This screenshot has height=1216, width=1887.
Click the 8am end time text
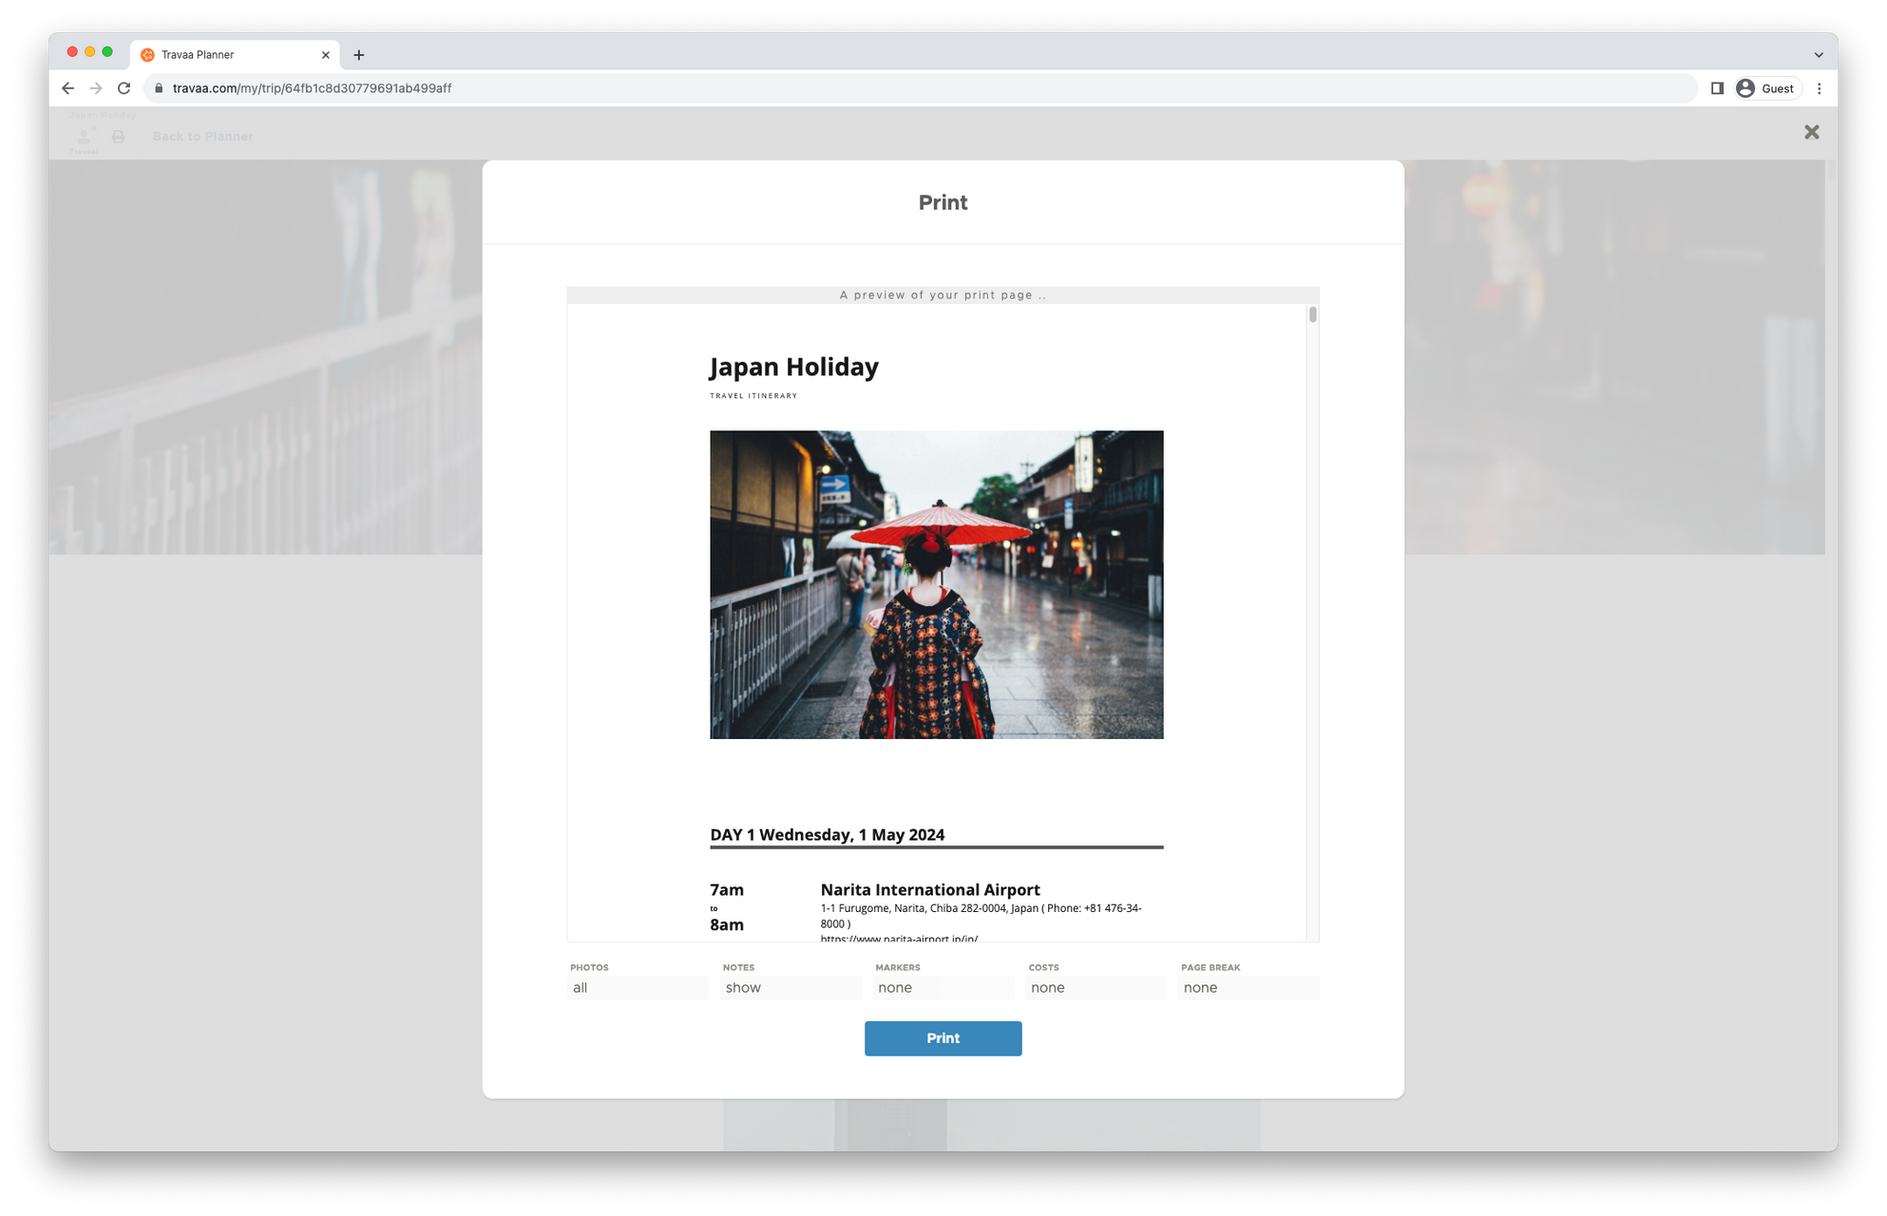click(x=727, y=924)
